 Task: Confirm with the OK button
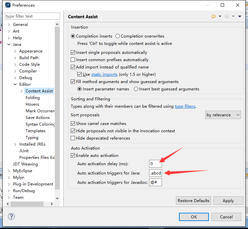(194, 217)
